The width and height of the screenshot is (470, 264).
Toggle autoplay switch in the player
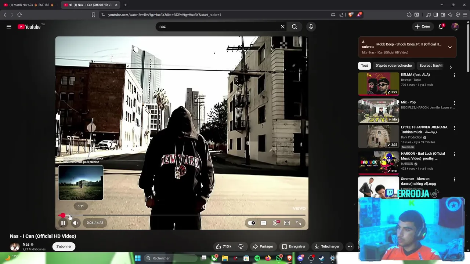[252, 223]
